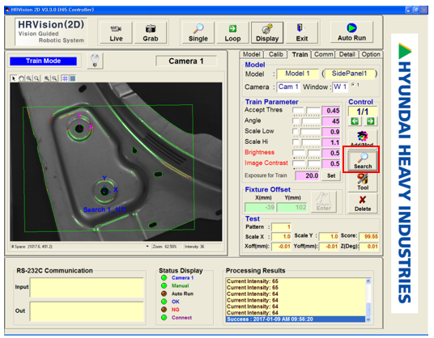Grab a single camera image
Viewport: 434px width, 338px height.
click(151, 33)
